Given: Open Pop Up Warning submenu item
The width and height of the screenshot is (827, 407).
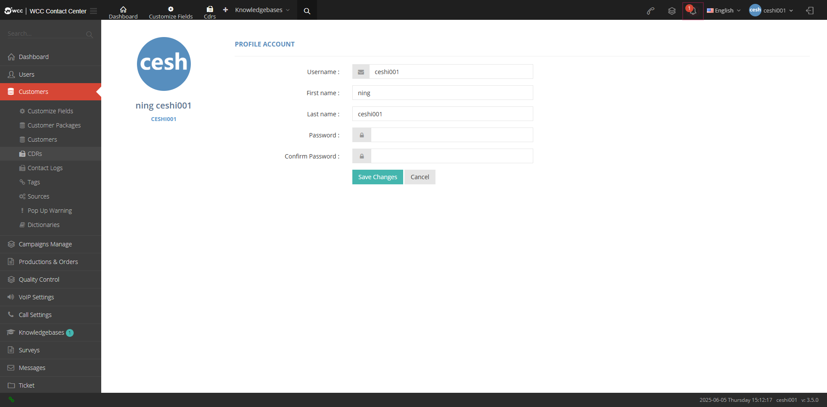Looking at the screenshot, I should coord(50,211).
